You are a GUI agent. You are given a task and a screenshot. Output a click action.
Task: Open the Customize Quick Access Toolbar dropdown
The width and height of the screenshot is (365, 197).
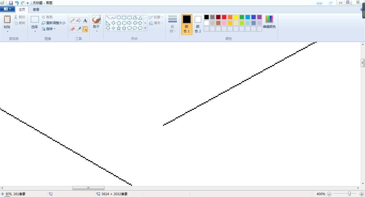[28, 3]
